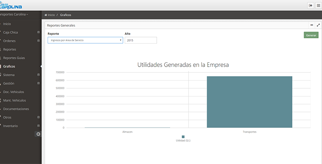Click the Reporte field label
This screenshot has height=164, width=322.
(x=53, y=34)
